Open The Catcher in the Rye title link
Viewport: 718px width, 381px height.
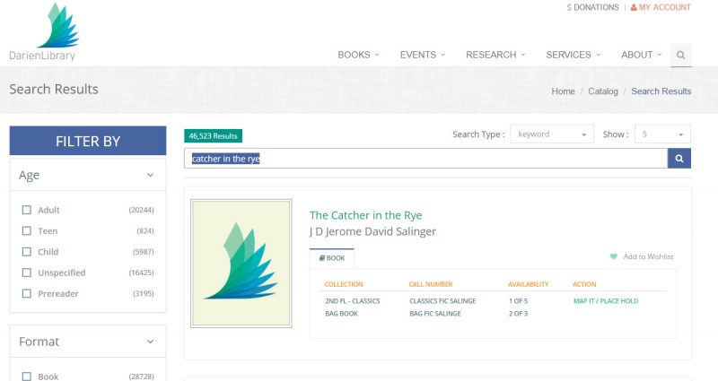[365, 215]
